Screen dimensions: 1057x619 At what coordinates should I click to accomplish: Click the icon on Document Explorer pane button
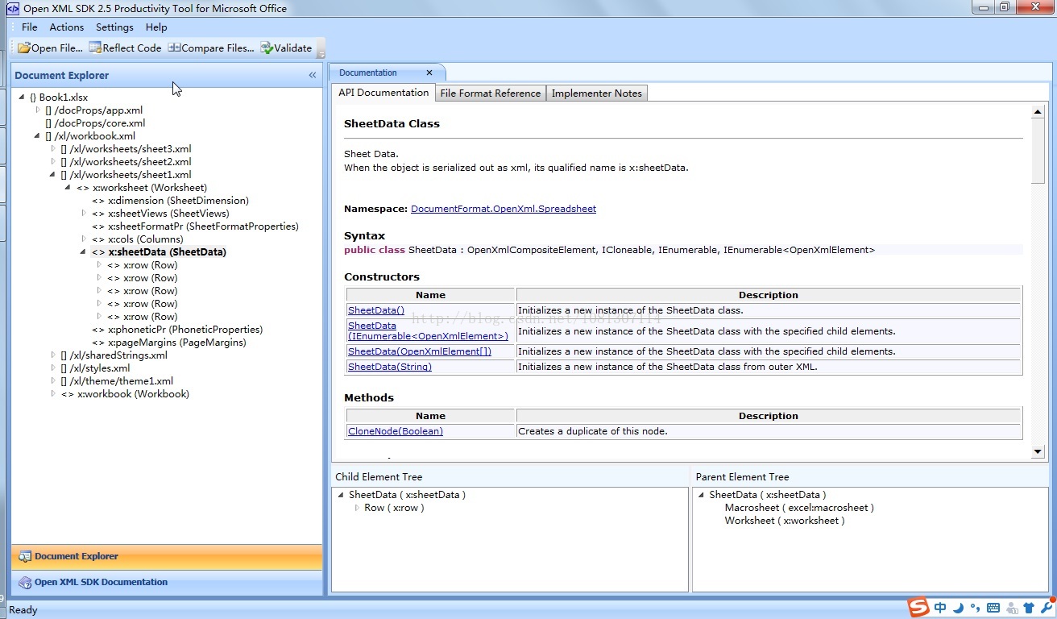[x=25, y=556]
